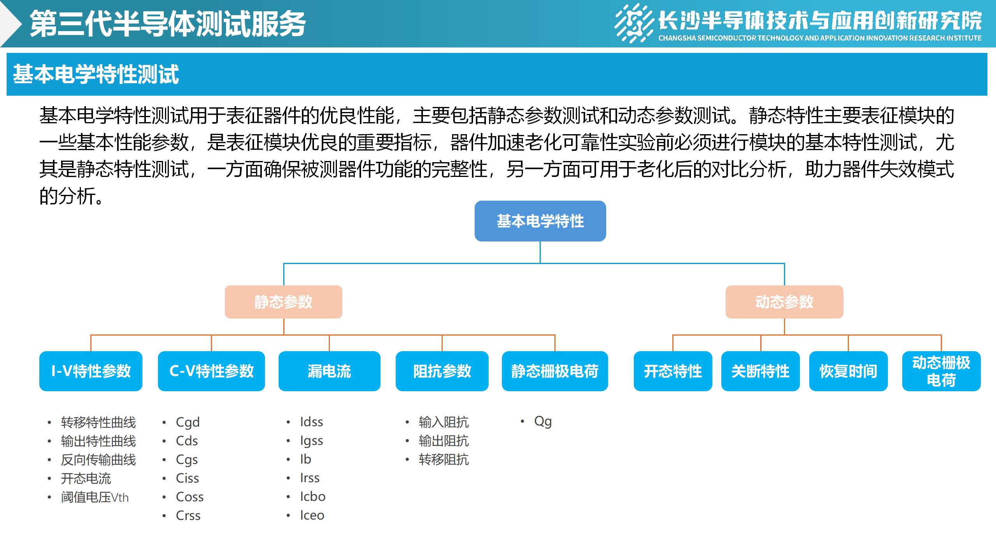Click paragraph line starting 其是静态特性测试

click(x=497, y=169)
